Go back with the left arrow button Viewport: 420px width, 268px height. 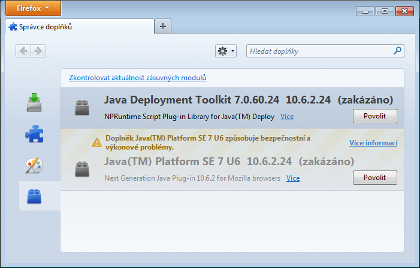tap(23, 51)
